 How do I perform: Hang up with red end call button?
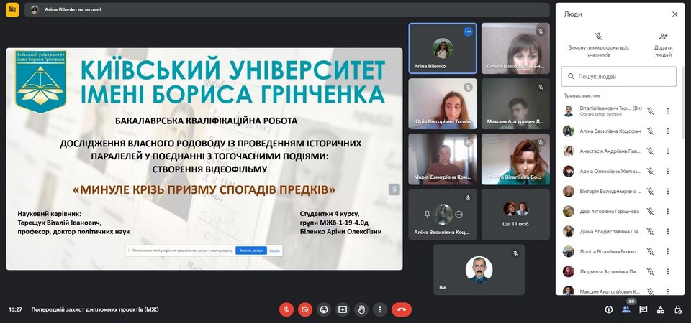click(402, 309)
